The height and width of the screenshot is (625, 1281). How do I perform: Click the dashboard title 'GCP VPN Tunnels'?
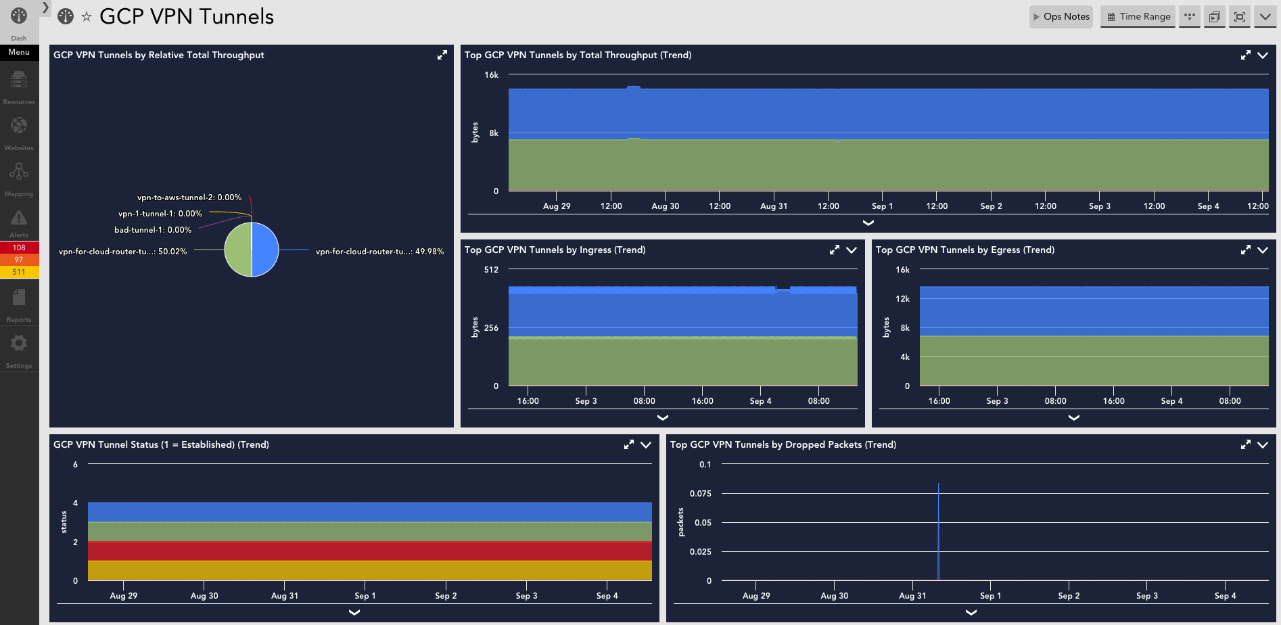coord(187,16)
